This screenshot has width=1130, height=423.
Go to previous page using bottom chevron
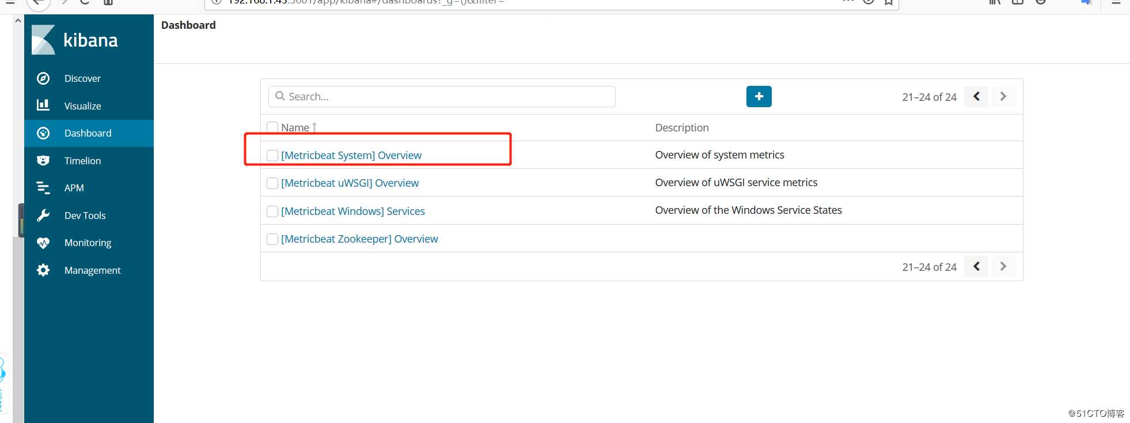coord(976,266)
